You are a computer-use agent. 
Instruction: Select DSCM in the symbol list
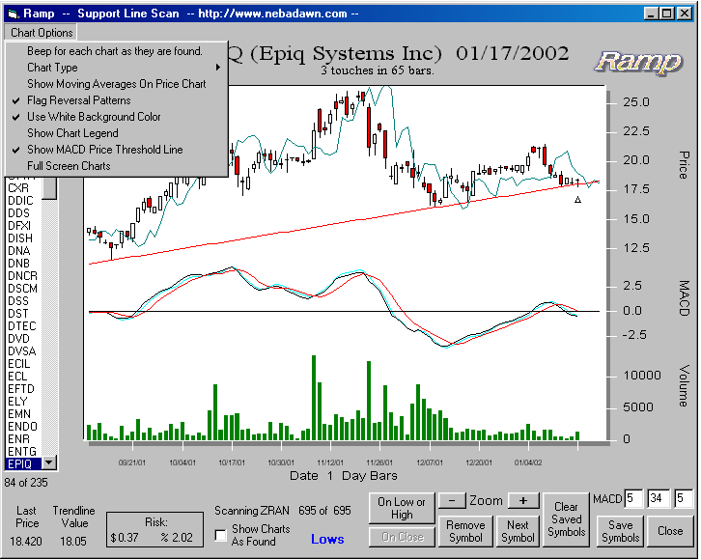coord(23,289)
